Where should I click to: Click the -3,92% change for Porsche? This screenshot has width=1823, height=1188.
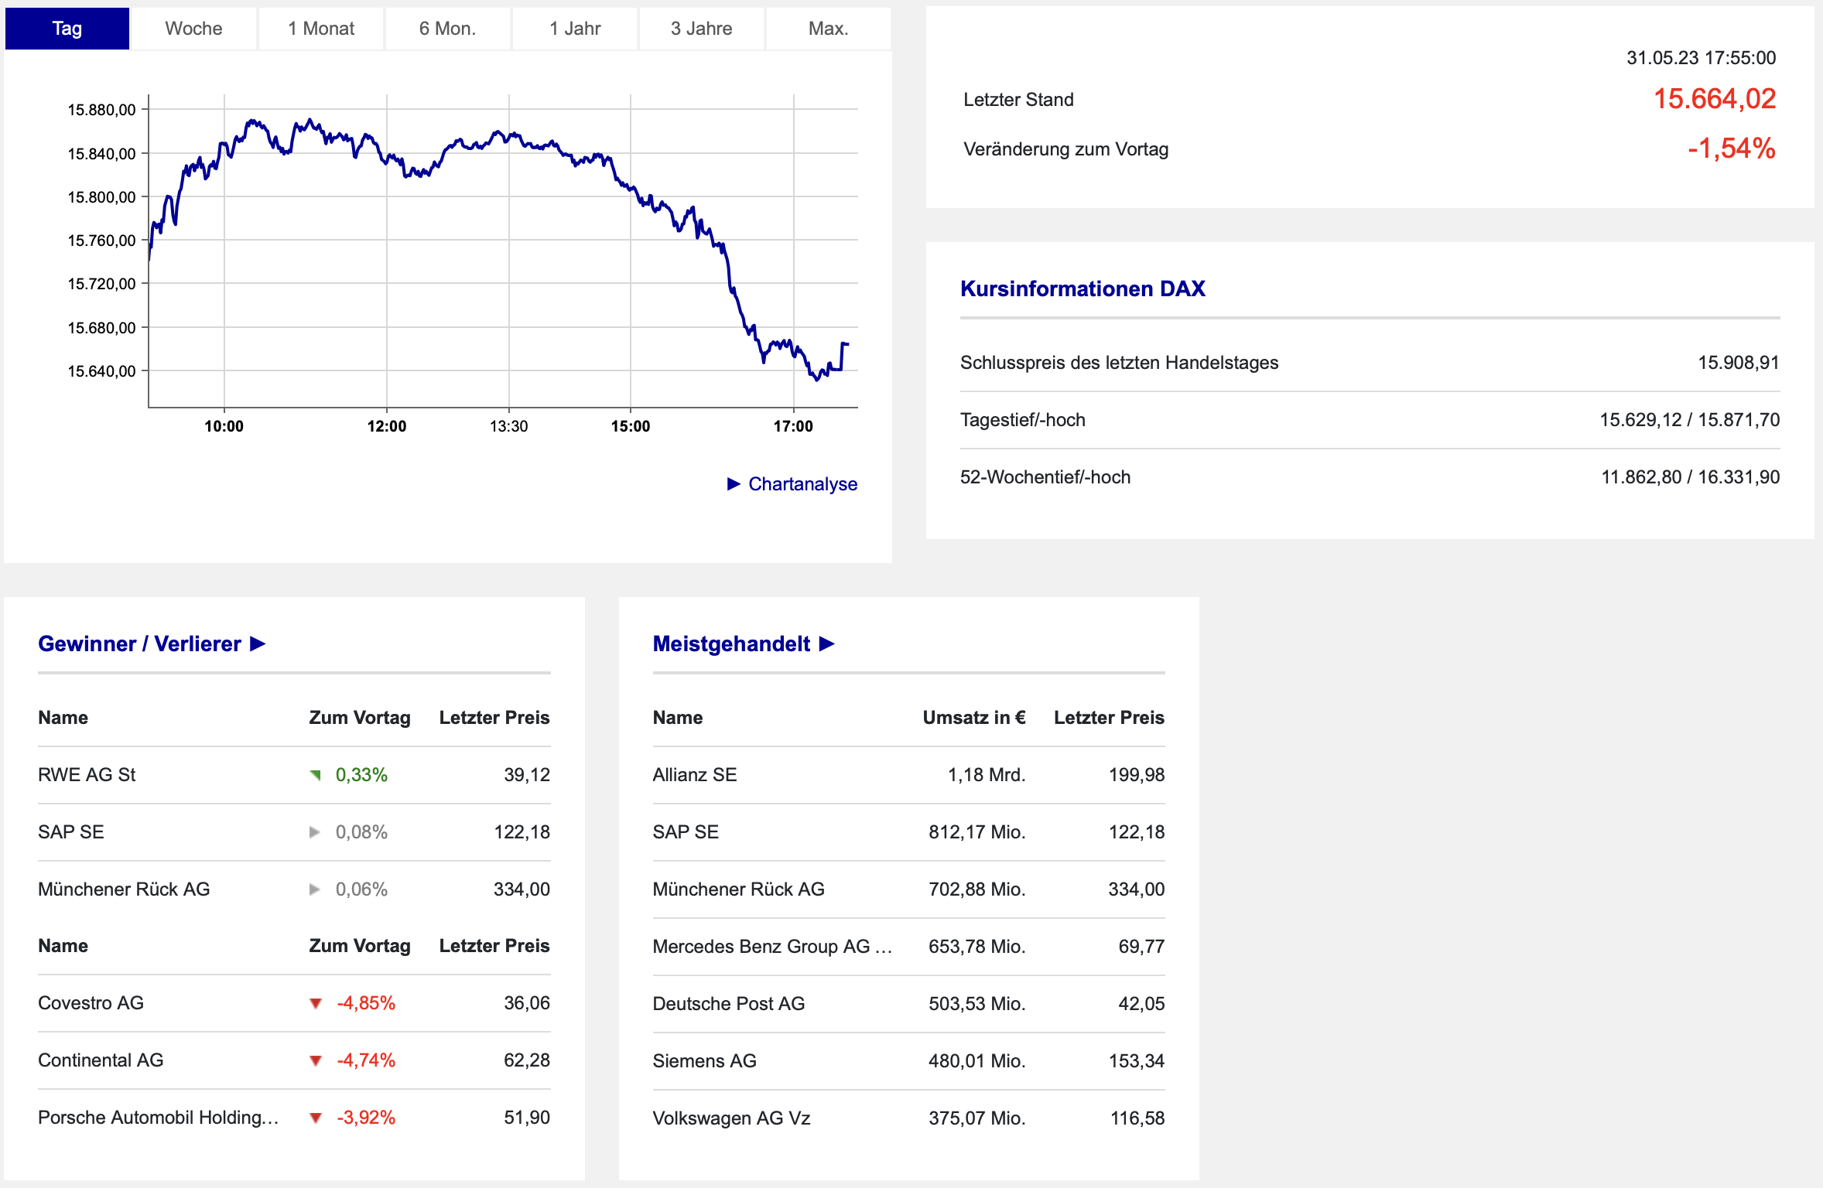click(x=365, y=1118)
